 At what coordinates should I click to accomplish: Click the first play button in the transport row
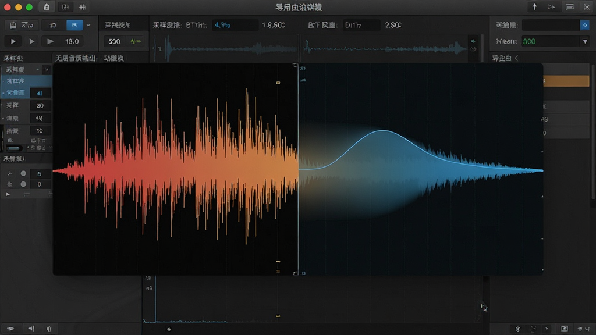click(13, 41)
